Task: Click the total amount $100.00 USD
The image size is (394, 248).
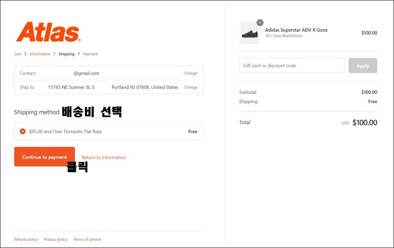Action: click(364, 123)
